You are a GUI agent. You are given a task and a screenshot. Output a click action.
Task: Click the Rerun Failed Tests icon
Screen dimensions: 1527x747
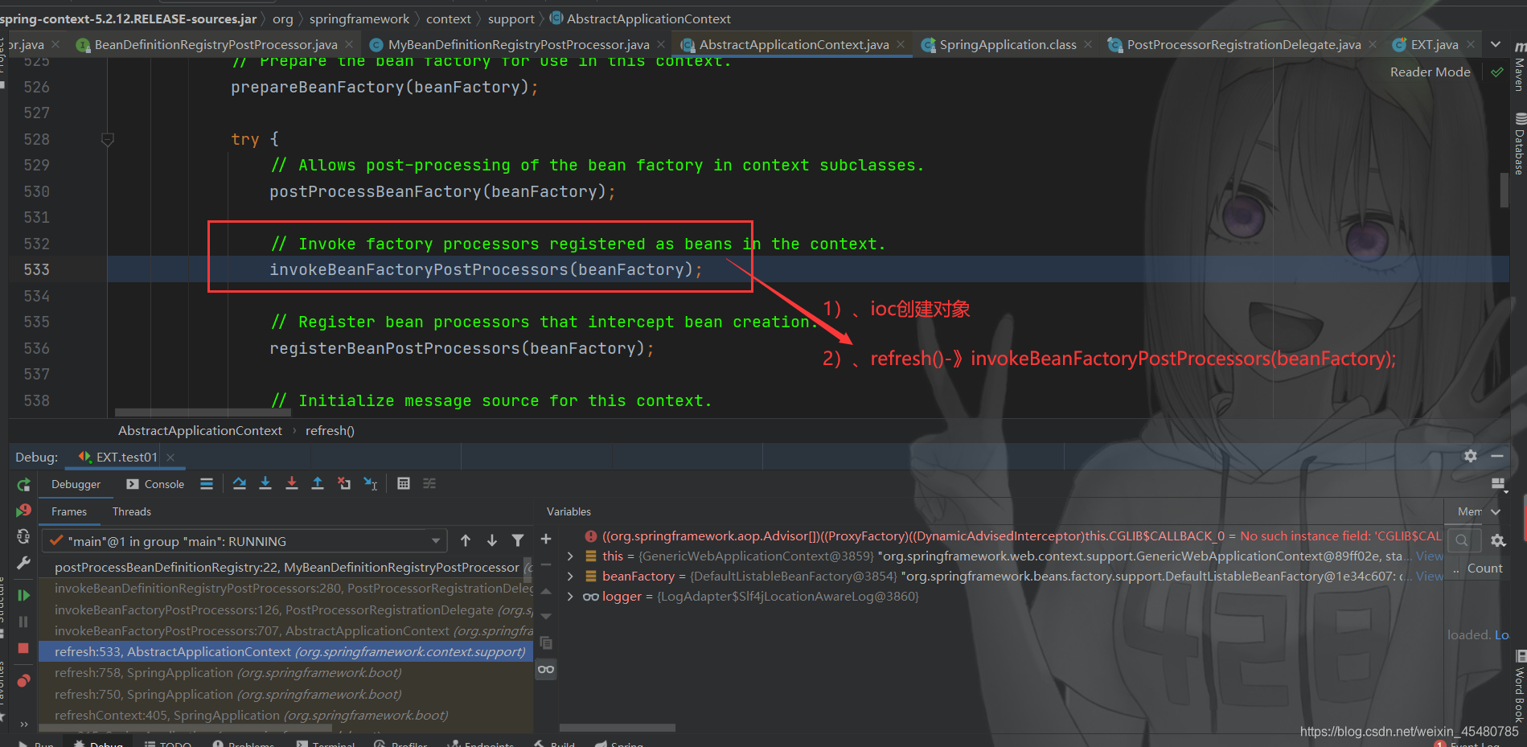coord(23,511)
